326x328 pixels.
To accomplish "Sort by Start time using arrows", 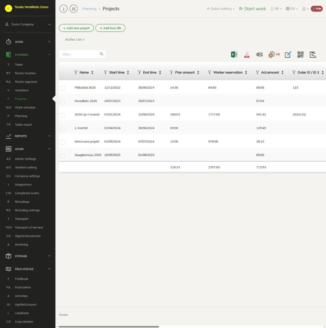I will [128, 72].
